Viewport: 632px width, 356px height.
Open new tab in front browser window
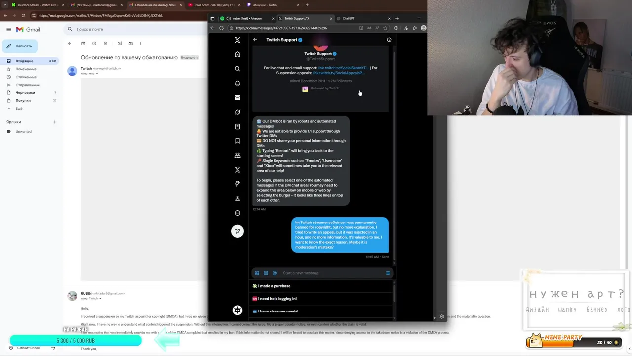[x=397, y=19]
